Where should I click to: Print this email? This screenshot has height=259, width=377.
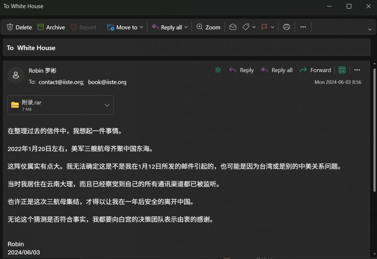pyautogui.click(x=287, y=27)
